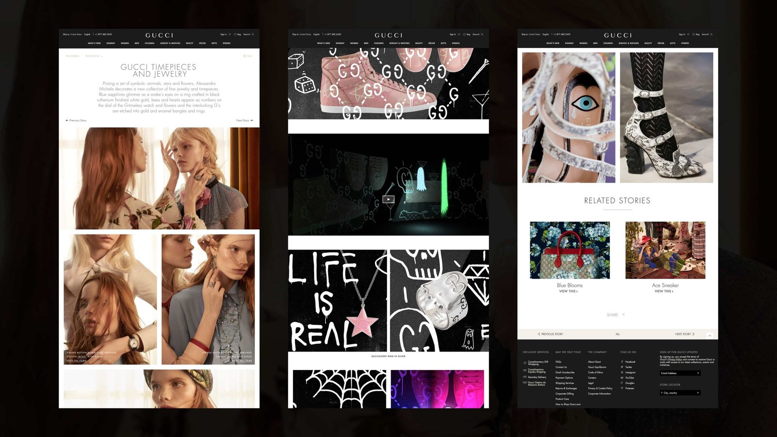Open Contact Us in the footer
The width and height of the screenshot is (777, 437).
tap(561, 367)
